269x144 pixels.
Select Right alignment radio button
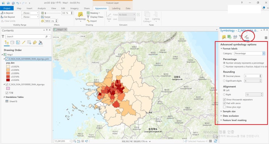click(x=224, y=95)
